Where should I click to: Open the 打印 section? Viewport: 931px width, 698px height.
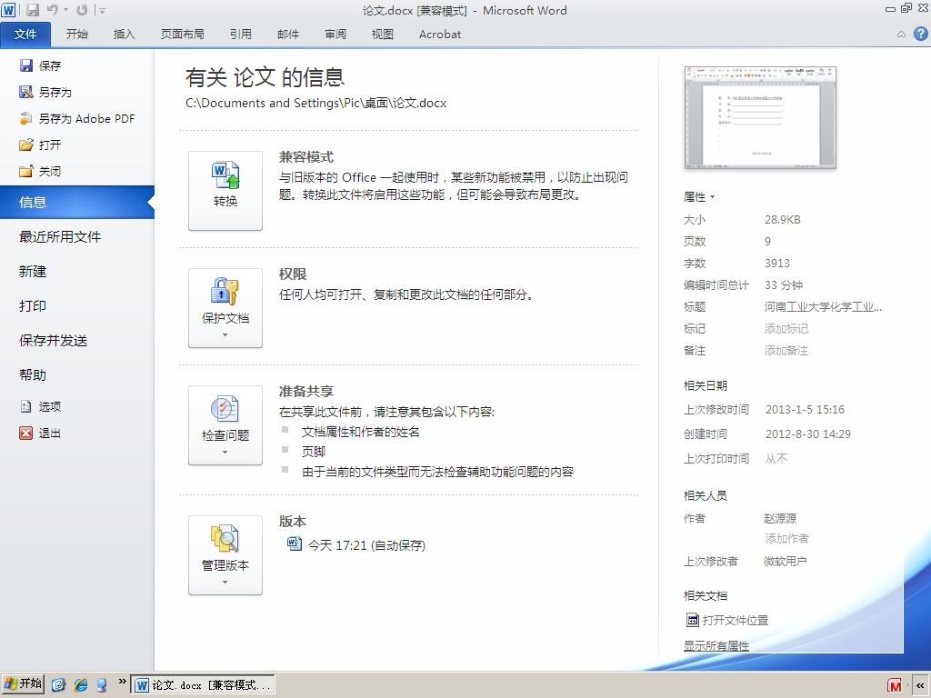point(33,305)
